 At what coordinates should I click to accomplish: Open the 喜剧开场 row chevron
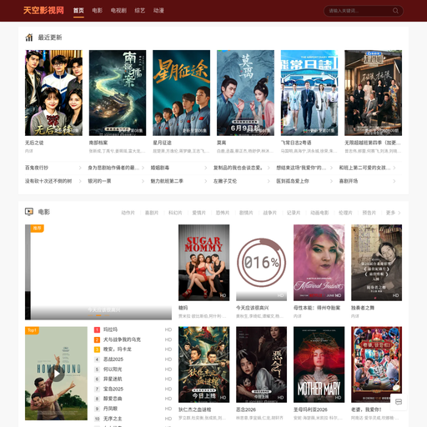(x=394, y=181)
